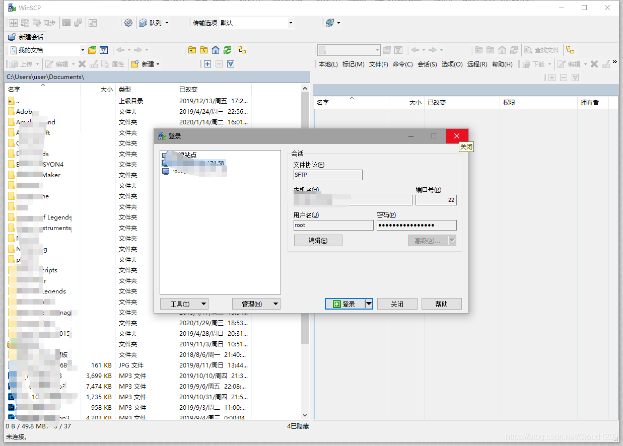This screenshot has height=446, width=623.
Task: Expand the 登录 button dropdown arrow
Action: (369, 304)
